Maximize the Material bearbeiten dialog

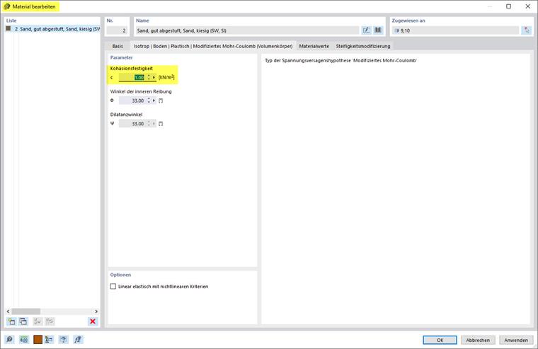(x=508, y=6)
